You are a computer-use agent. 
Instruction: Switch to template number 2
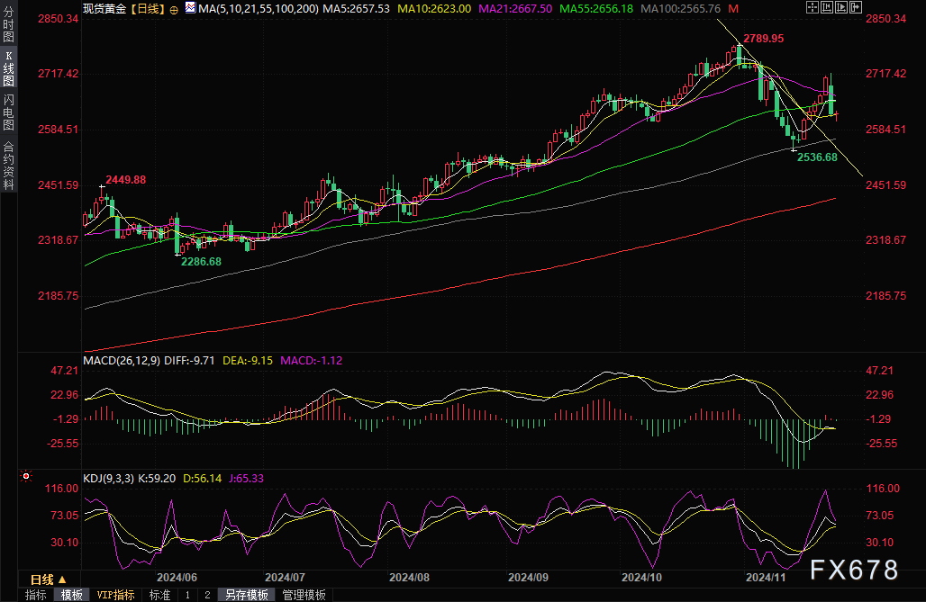(207, 595)
